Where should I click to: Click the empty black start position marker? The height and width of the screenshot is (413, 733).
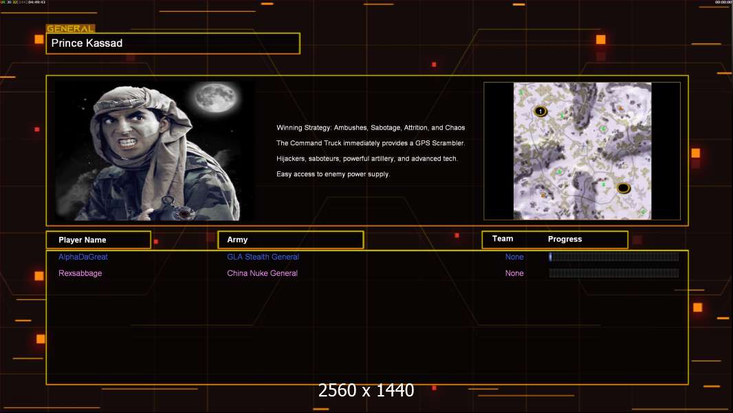pos(623,188)
